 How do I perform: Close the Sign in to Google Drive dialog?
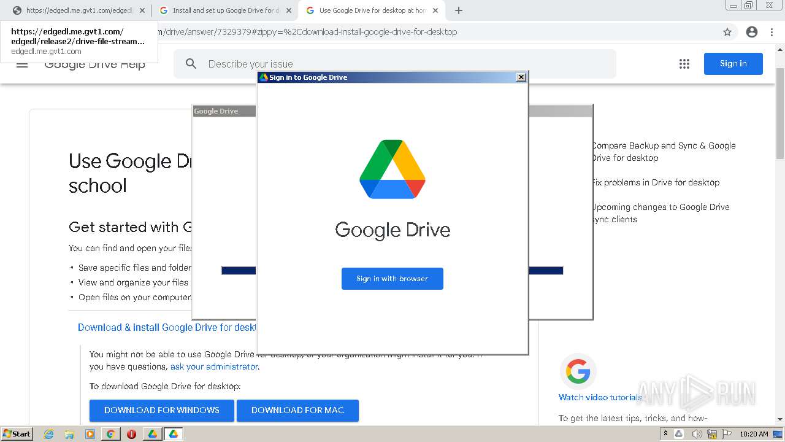521,77
